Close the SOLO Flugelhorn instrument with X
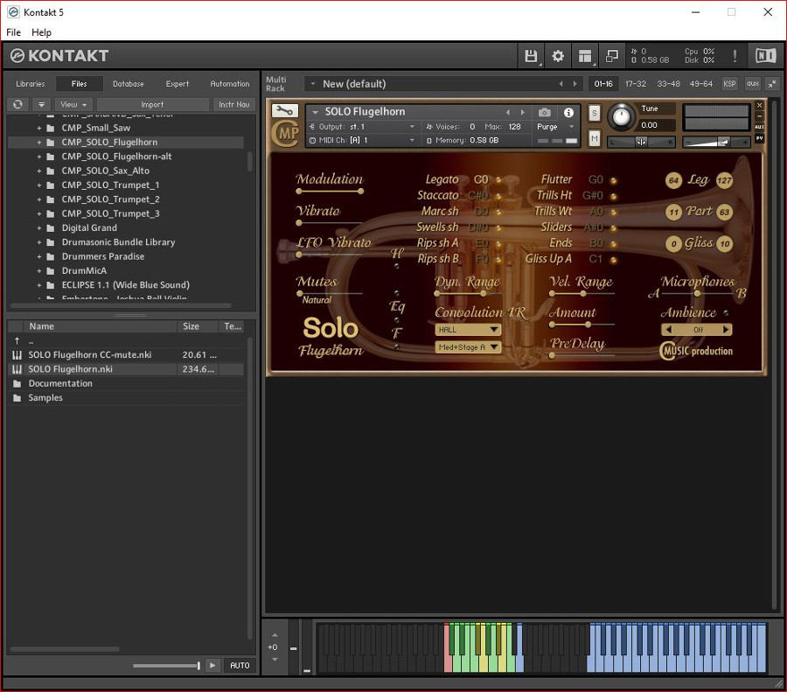 click(759, 106)
